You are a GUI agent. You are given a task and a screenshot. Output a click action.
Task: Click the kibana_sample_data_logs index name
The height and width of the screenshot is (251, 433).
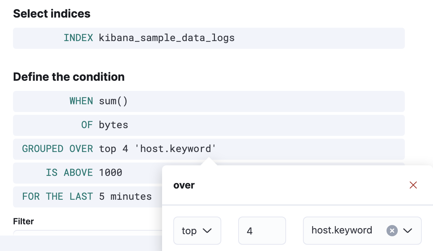[x=167, y=38]
